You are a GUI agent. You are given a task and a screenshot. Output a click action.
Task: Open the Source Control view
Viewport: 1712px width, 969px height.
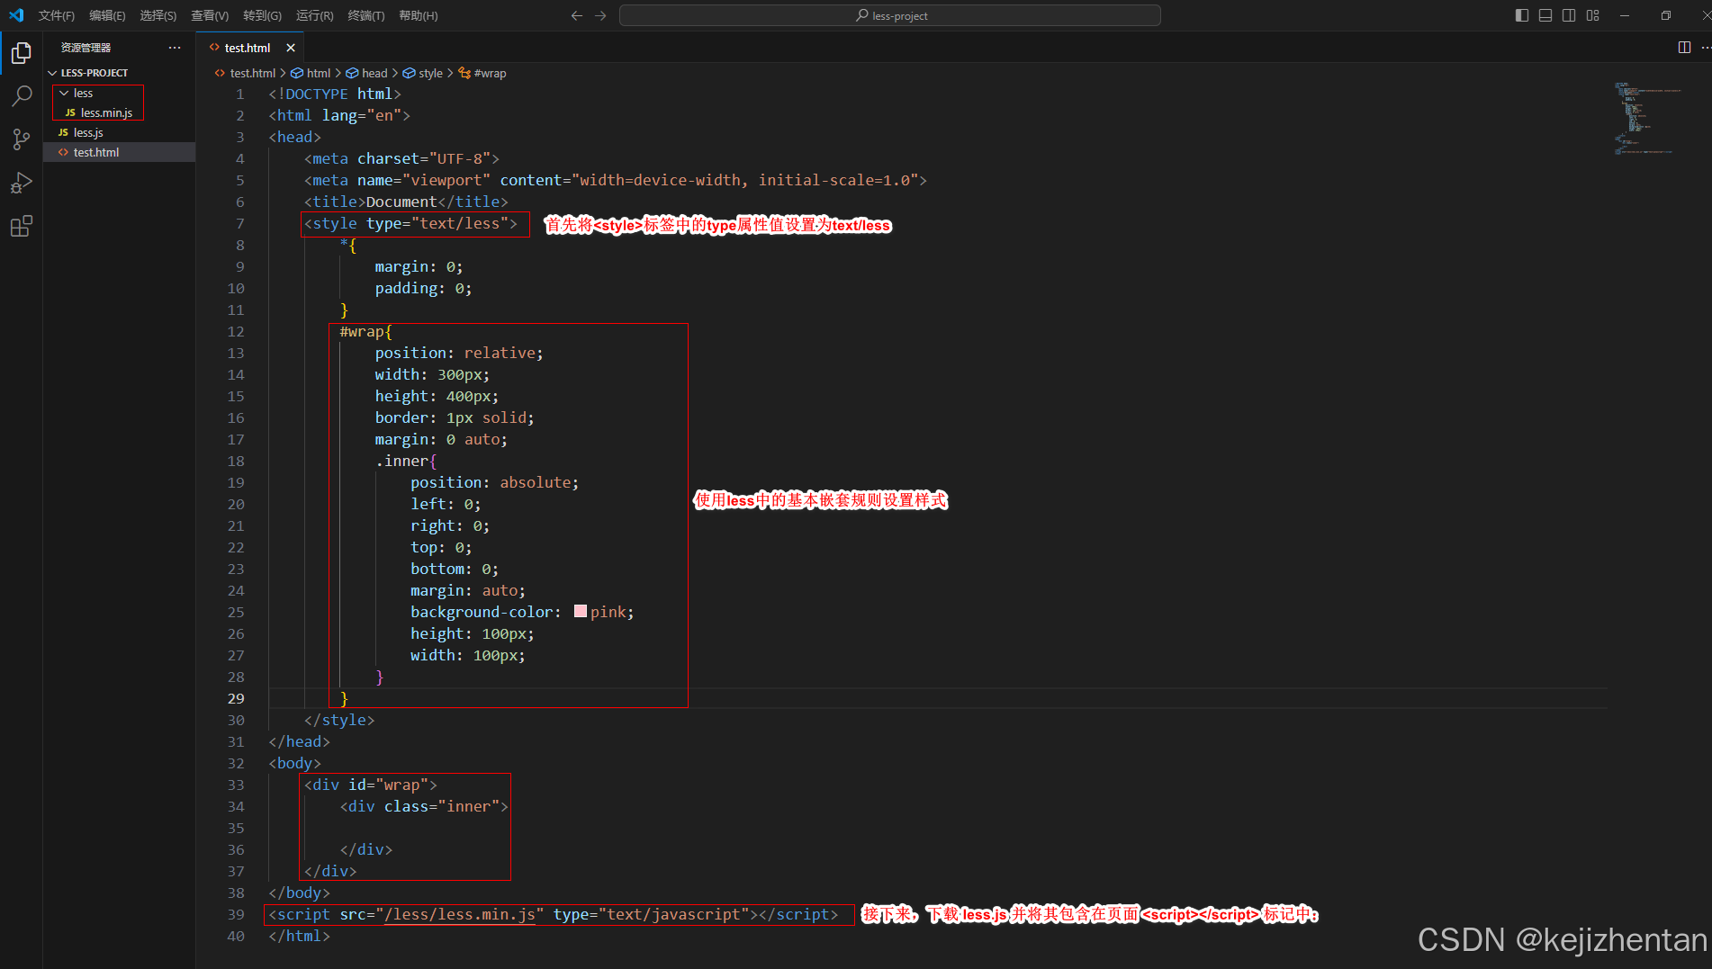point(22,139)
